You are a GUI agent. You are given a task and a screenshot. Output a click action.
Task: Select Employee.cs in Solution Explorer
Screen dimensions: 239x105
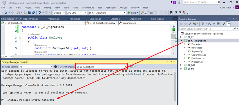198,58
